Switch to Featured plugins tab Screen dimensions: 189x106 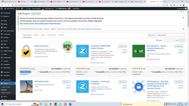click(36, 35)
